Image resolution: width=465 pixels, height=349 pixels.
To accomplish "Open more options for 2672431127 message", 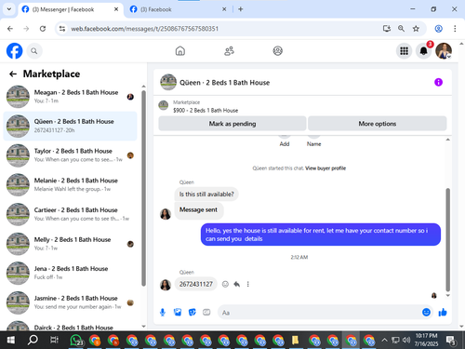I will point(248,284).
